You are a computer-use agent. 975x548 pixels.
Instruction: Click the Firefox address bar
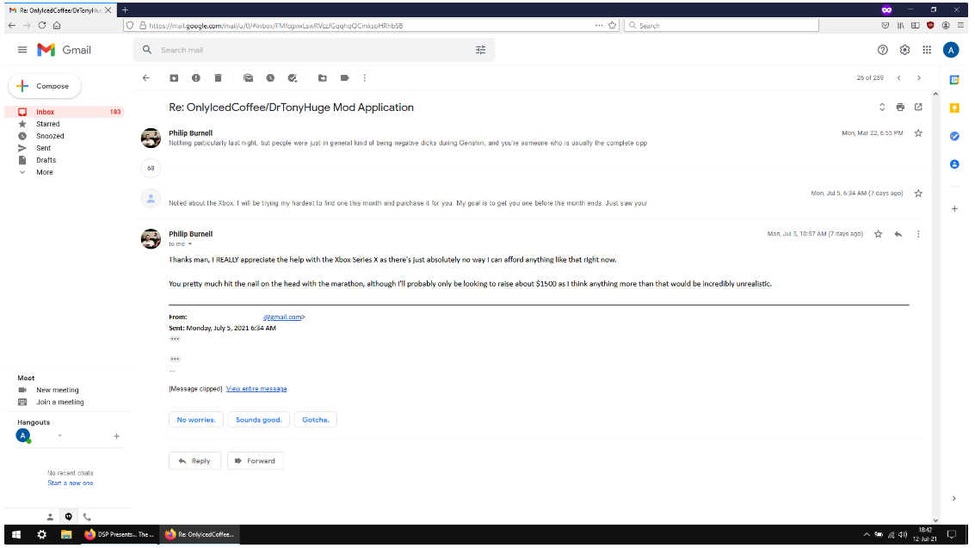pos(370,26)
